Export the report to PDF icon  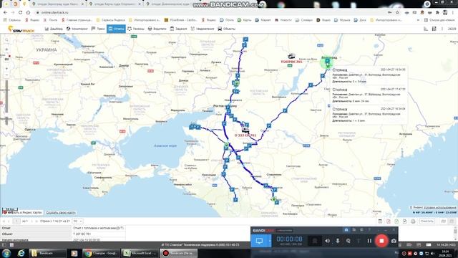click(x=388, y=221)
